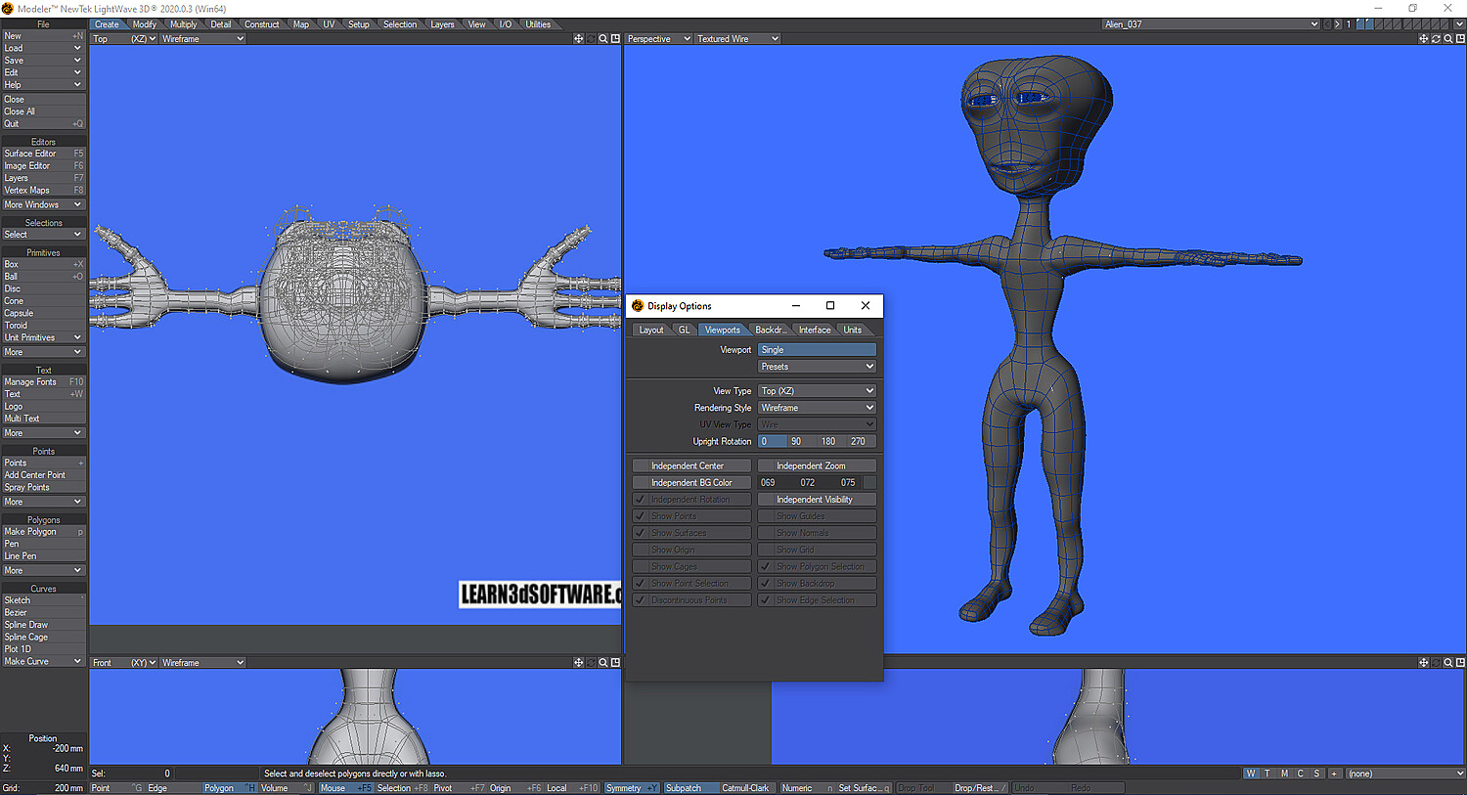Click the rotate viewport icon beside the pan icon
Image resolution: width=1467 pixels, height=795 pixels.
1436,38
